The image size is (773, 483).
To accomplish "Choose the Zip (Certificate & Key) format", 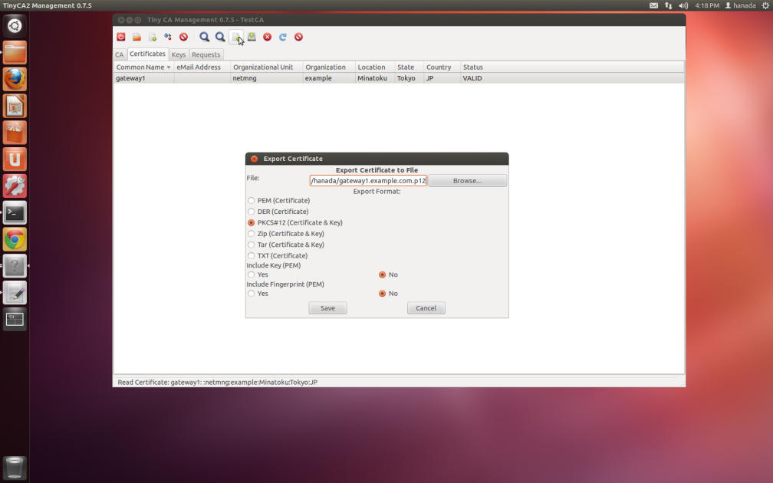I will pyautogui.click(x=252, y=234).
